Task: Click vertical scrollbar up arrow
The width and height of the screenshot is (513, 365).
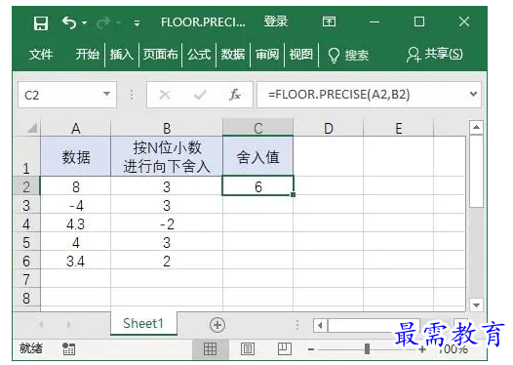Action: (x=476, y=127)
